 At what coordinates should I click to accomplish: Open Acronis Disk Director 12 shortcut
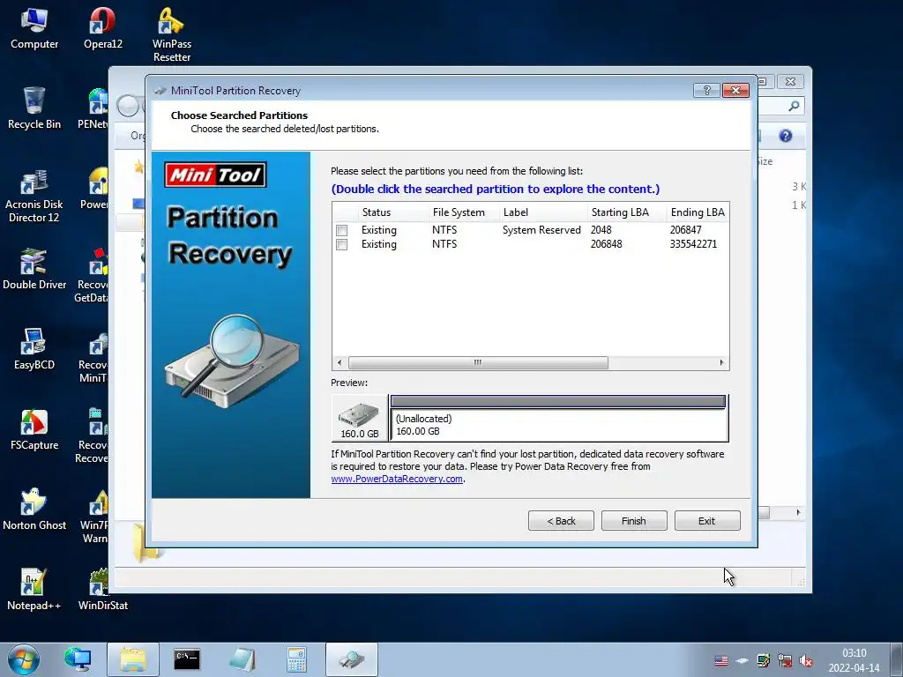(x=34, y=196)
